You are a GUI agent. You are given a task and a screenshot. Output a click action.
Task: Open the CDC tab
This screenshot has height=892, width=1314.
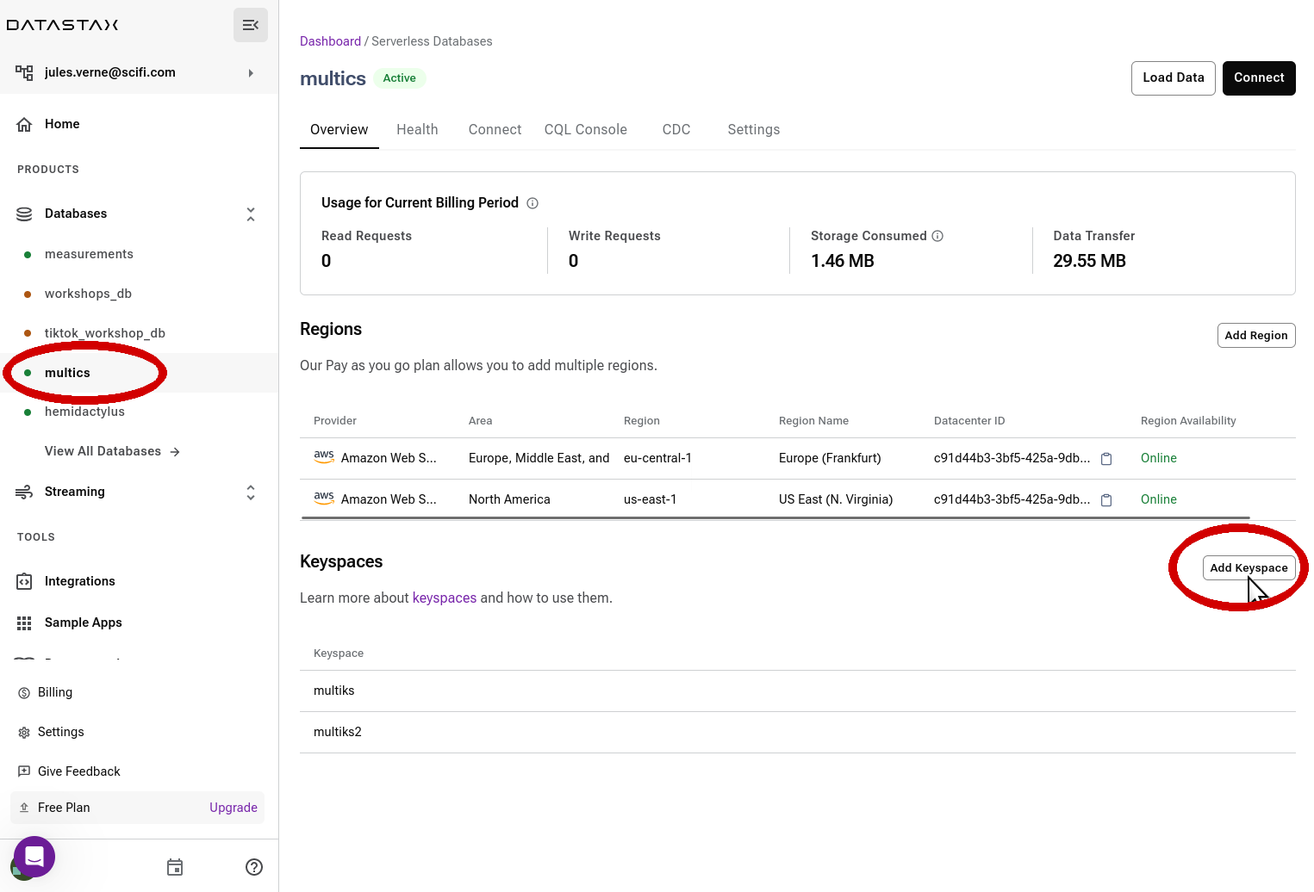pos(676,129)
